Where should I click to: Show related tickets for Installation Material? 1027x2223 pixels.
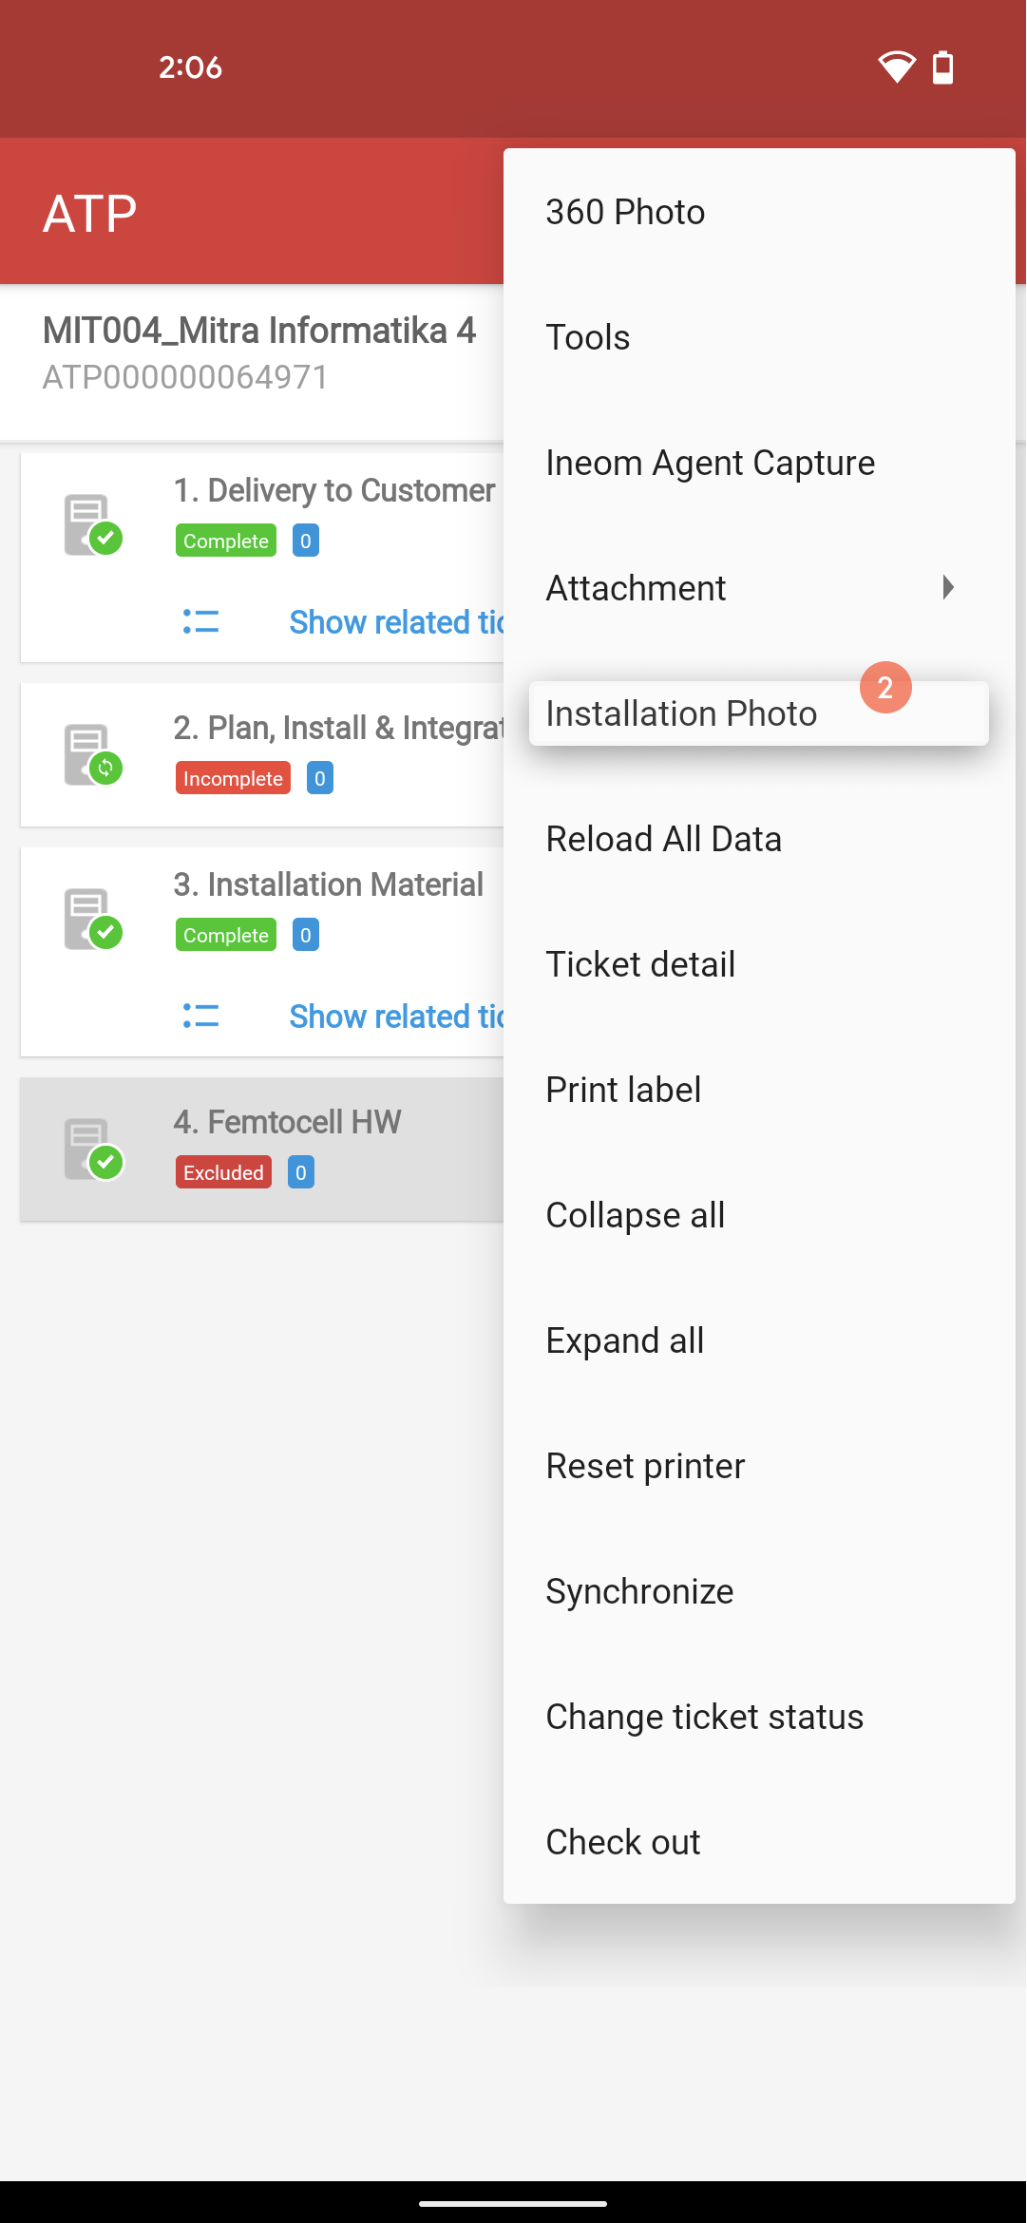[x=396, y=1016]
